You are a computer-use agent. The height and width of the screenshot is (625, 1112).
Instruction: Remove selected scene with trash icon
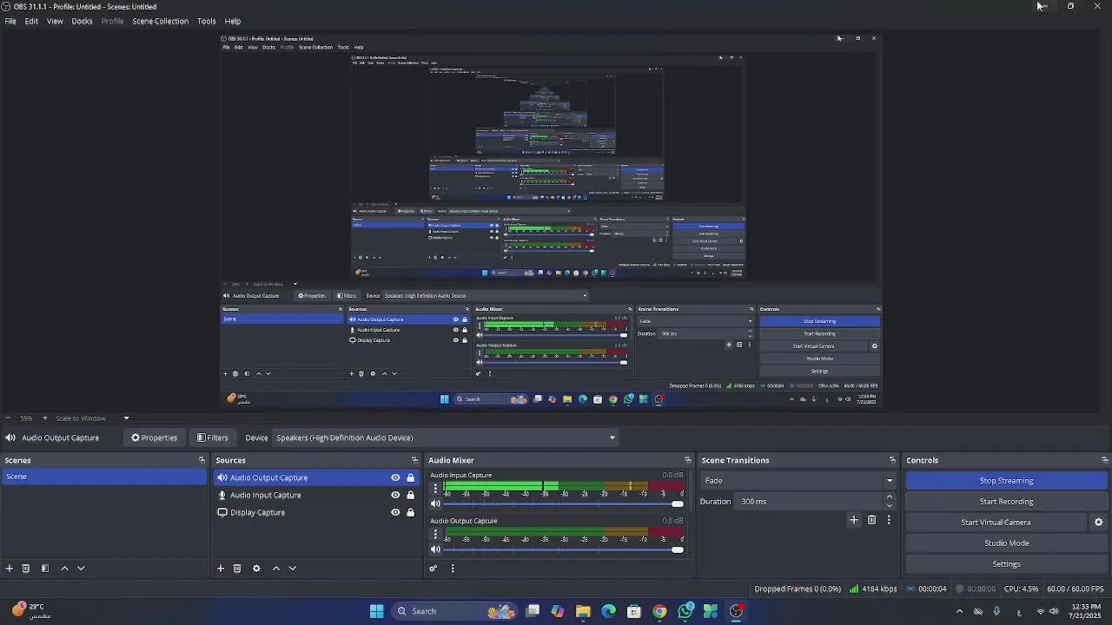26,569
